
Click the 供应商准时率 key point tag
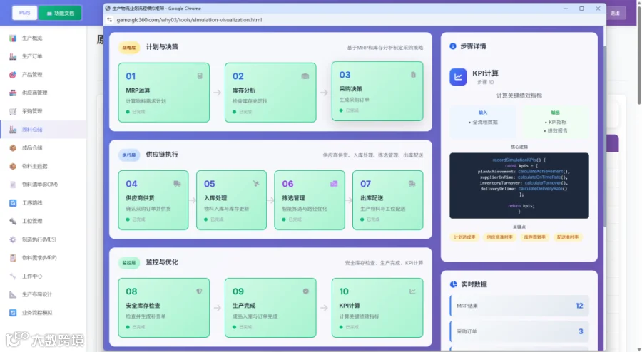[499, 237]
